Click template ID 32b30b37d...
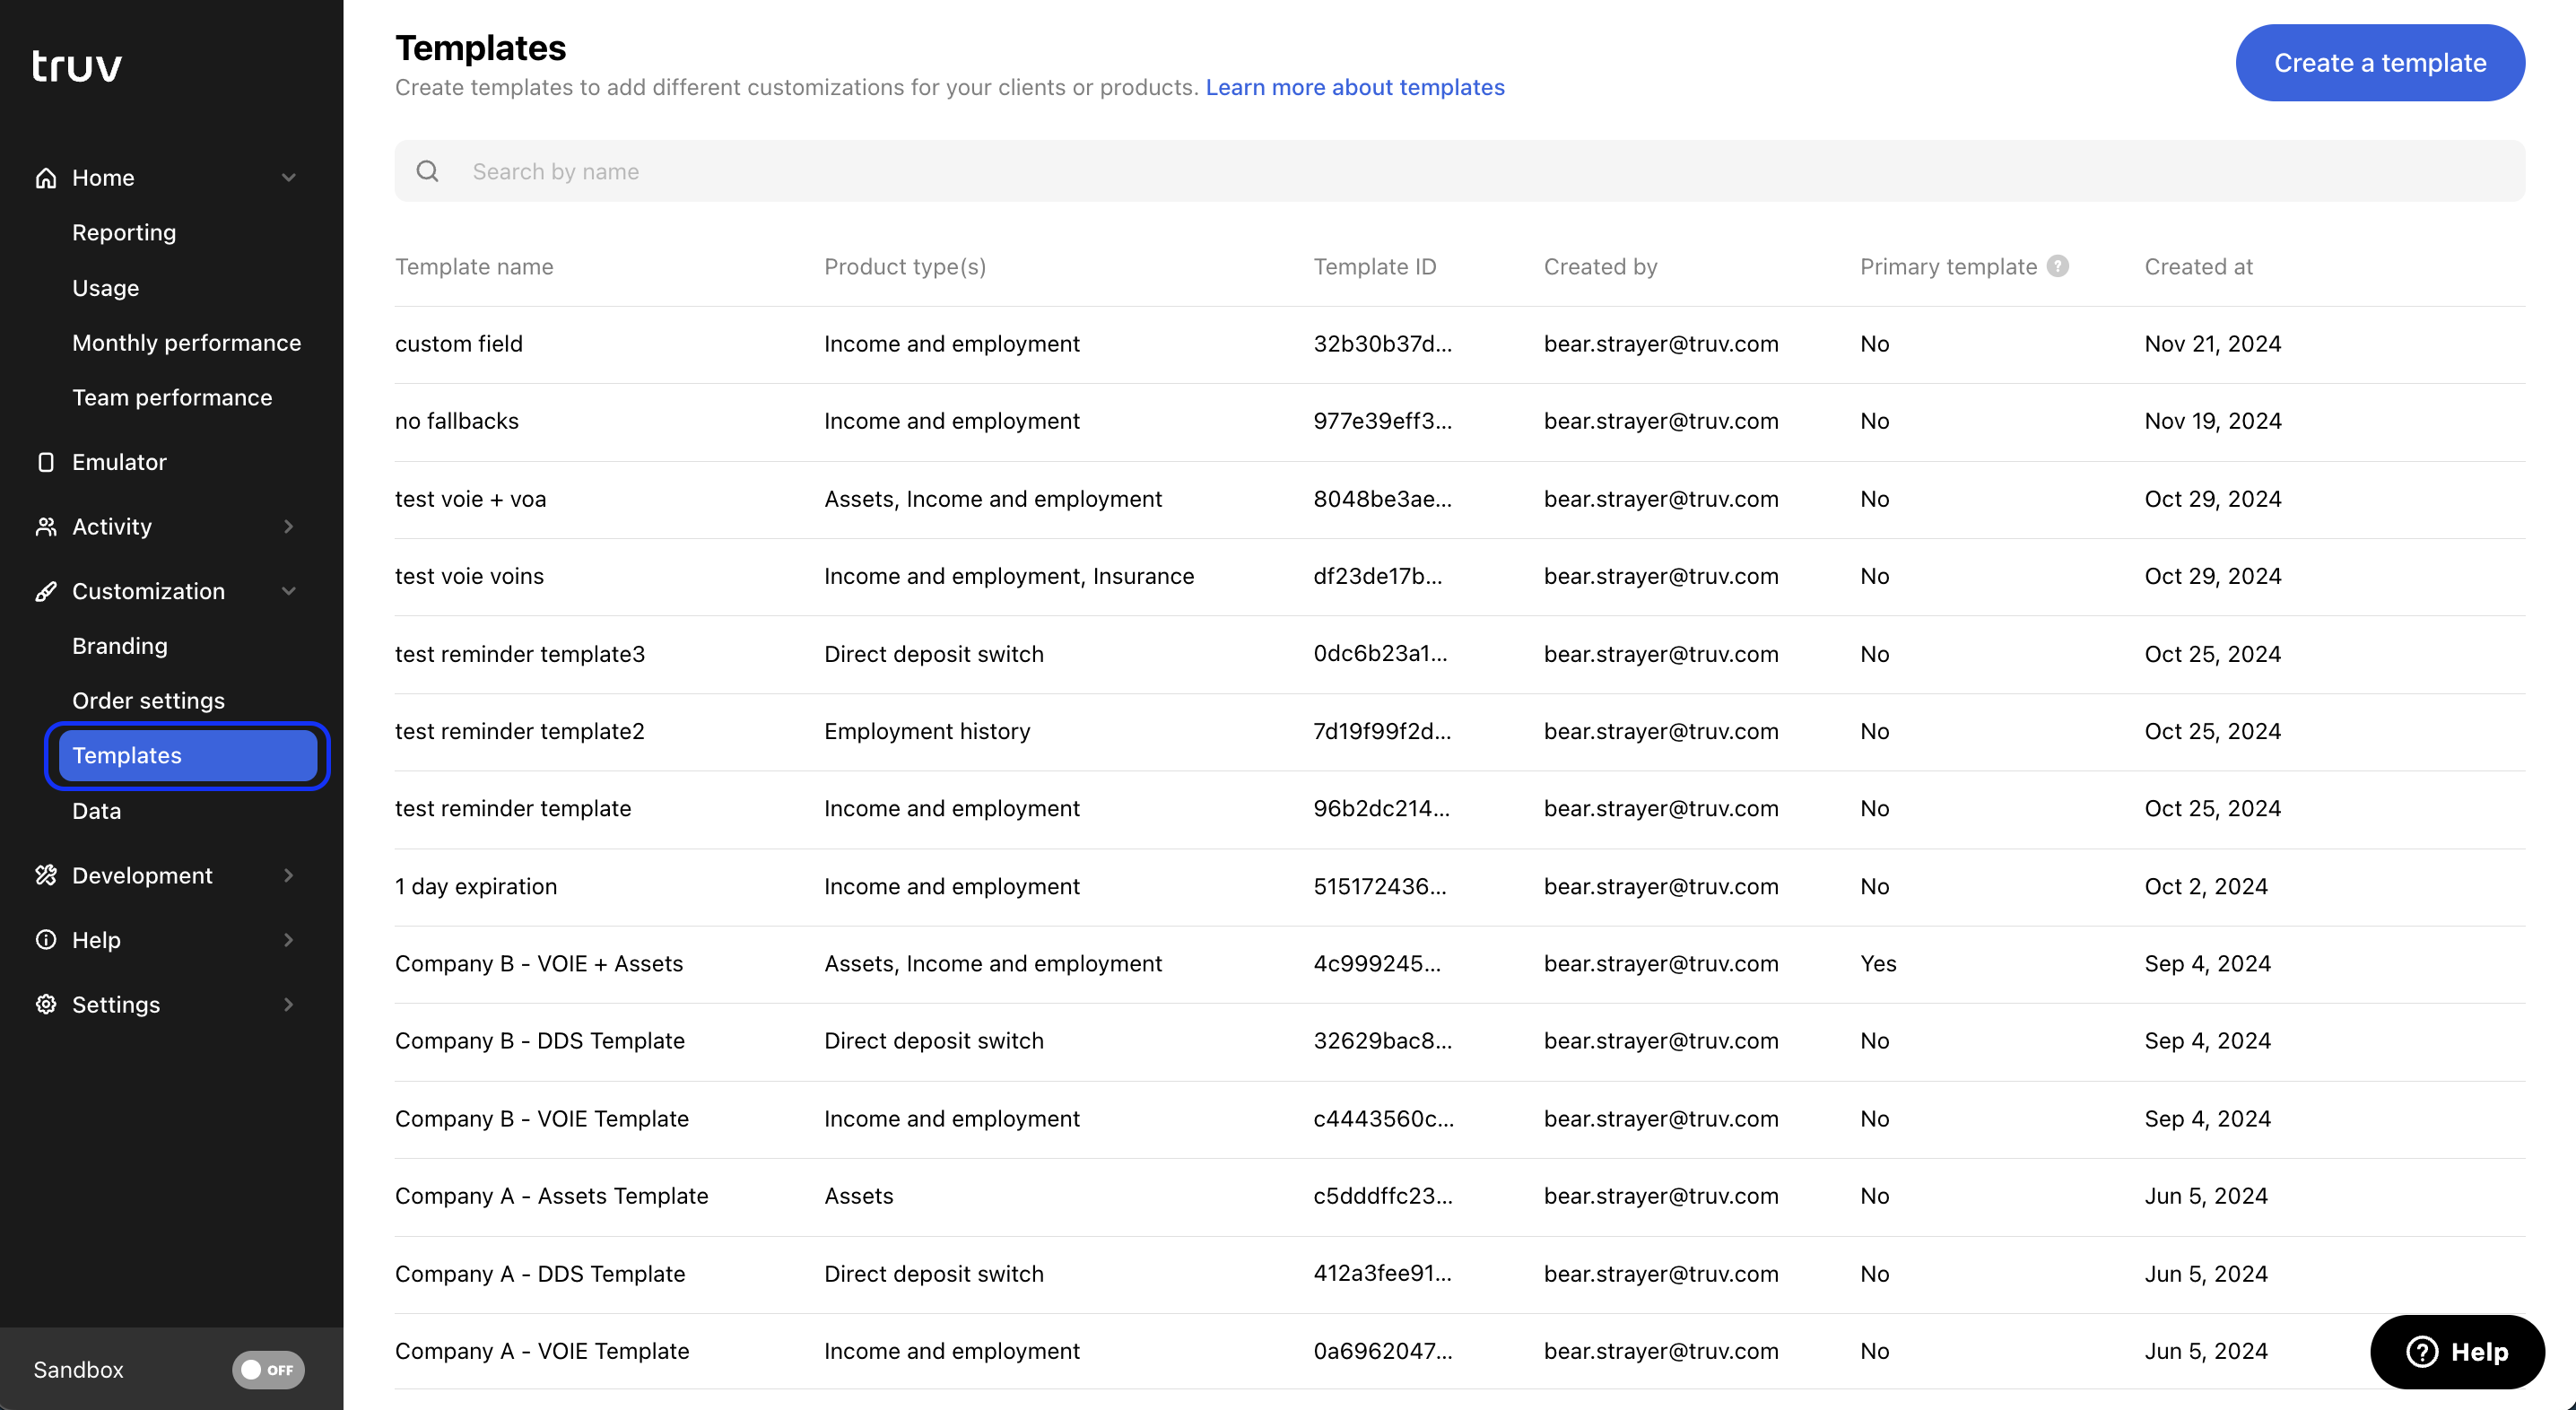Image resolution: width=2576 pixels, height=1410 pixels. 1382,344
